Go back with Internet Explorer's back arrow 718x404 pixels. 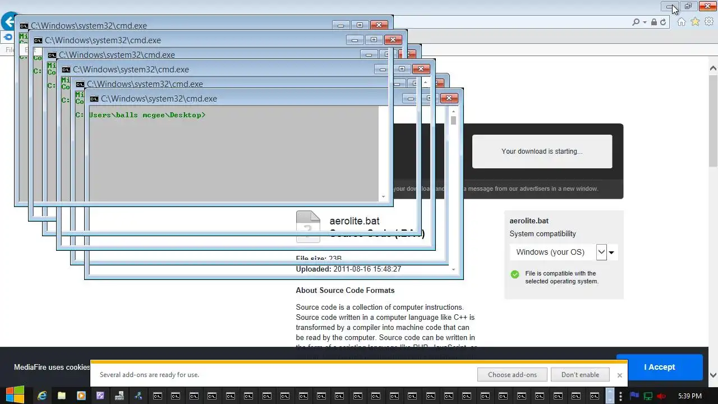click(x=8, y=22)
